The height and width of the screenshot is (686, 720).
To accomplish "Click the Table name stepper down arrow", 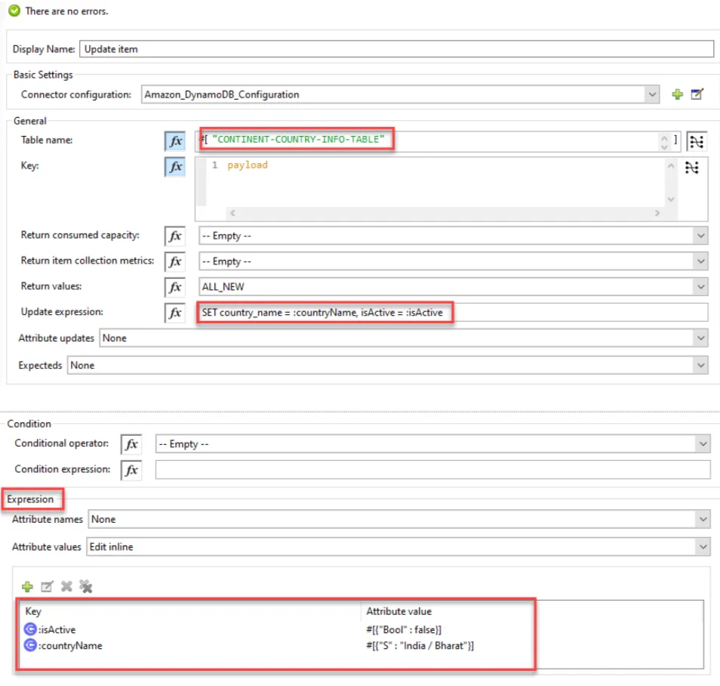I will (x=664, y=147).
